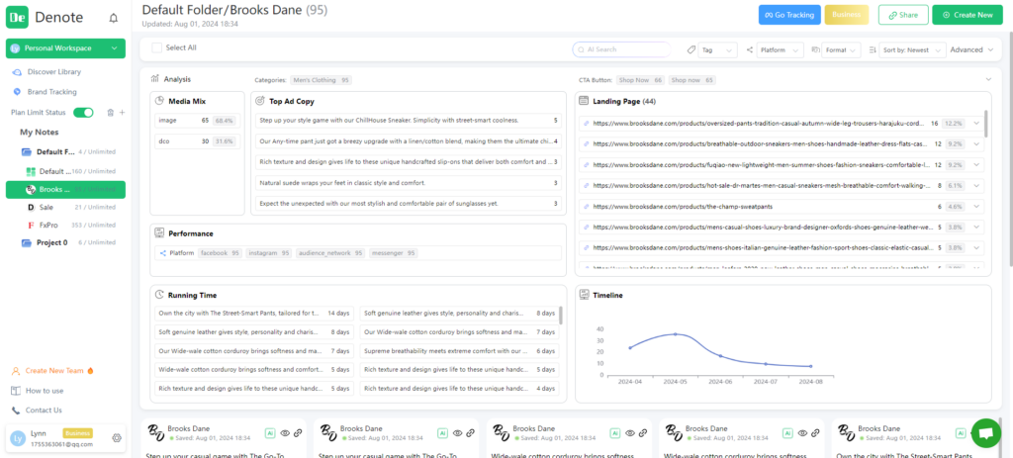Click the 'Shop Now 66' CTA tag

pyautogui.click(x=640, y=80)
